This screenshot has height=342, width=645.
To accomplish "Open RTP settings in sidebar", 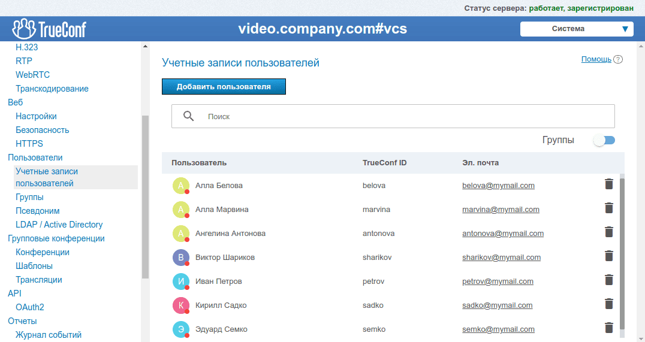I will pyautogui.click(x=24, y=61).
